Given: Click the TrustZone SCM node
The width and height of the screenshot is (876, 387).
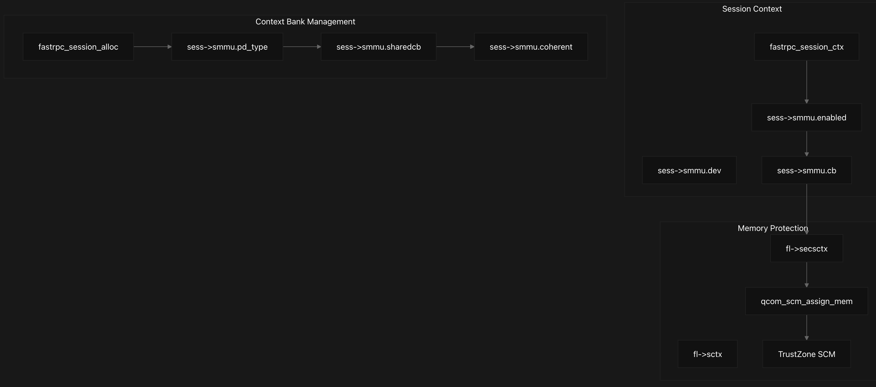Looking at the screenshot, I should pos(807,354).
